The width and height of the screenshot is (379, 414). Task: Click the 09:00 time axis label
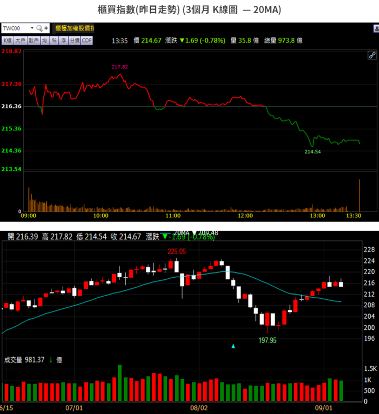(x=28, y=216)
